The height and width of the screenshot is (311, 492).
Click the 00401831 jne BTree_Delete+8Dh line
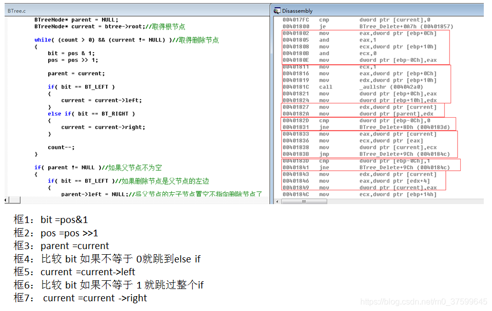366,127
